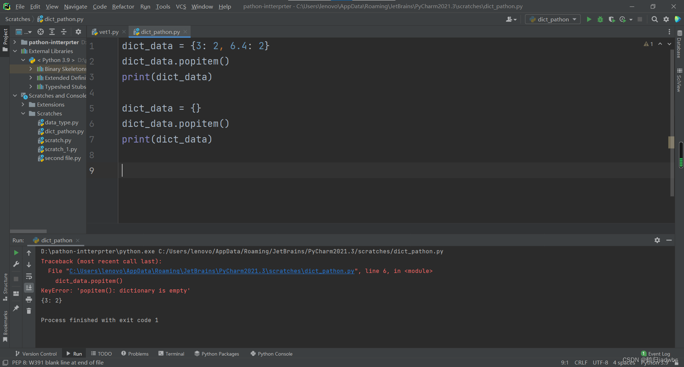The image size is (684, 367).
Task: Collapse the Python 3.9 library node
Action: pos(23,60)
